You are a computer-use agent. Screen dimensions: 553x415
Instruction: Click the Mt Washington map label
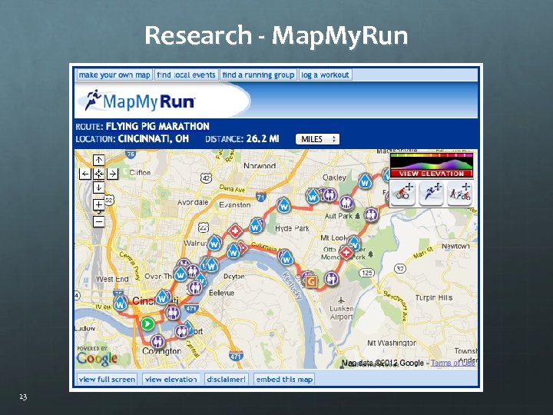click(392, 343)
